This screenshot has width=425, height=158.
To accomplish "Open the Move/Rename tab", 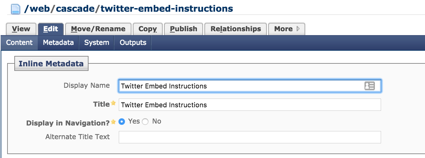I will point(98,29).
